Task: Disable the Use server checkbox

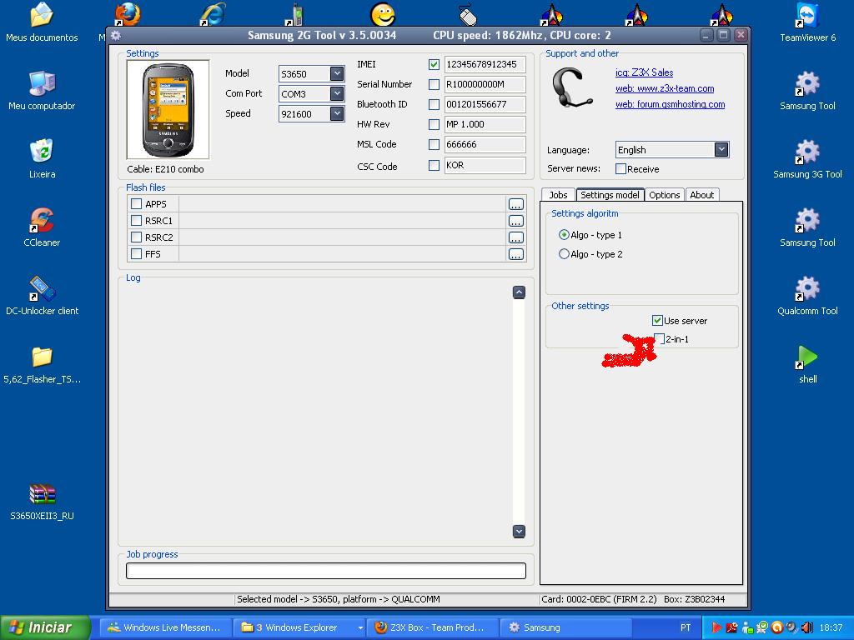Action: click(657, 321)
